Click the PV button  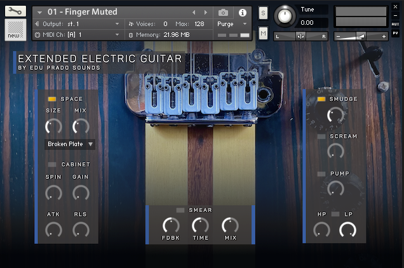(x=395, y=32)
